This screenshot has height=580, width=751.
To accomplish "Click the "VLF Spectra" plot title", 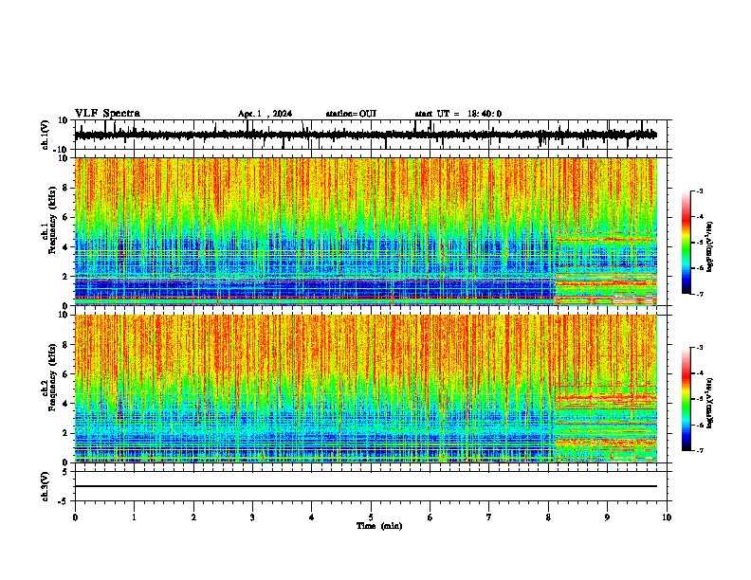I will coord(107,114).
